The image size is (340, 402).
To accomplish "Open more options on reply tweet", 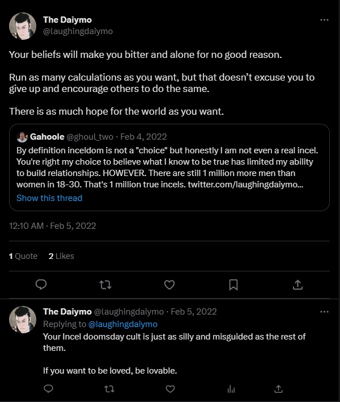I will [x=324, y=312].
